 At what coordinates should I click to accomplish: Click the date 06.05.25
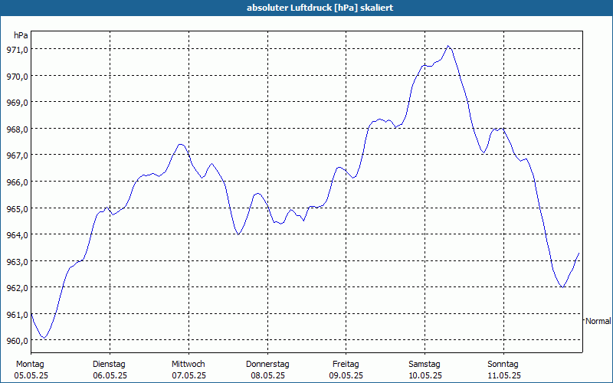pyautogui.click(x=110, y=376)
